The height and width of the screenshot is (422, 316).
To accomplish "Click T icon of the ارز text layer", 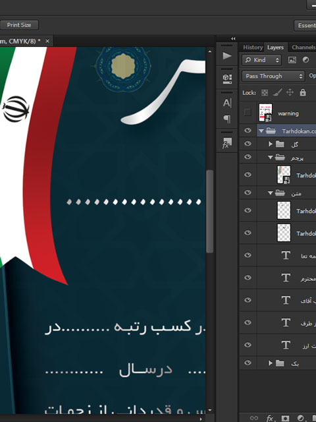I will coord(286,345).
